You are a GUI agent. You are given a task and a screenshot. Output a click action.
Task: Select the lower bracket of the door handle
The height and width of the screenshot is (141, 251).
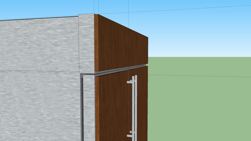129,135
